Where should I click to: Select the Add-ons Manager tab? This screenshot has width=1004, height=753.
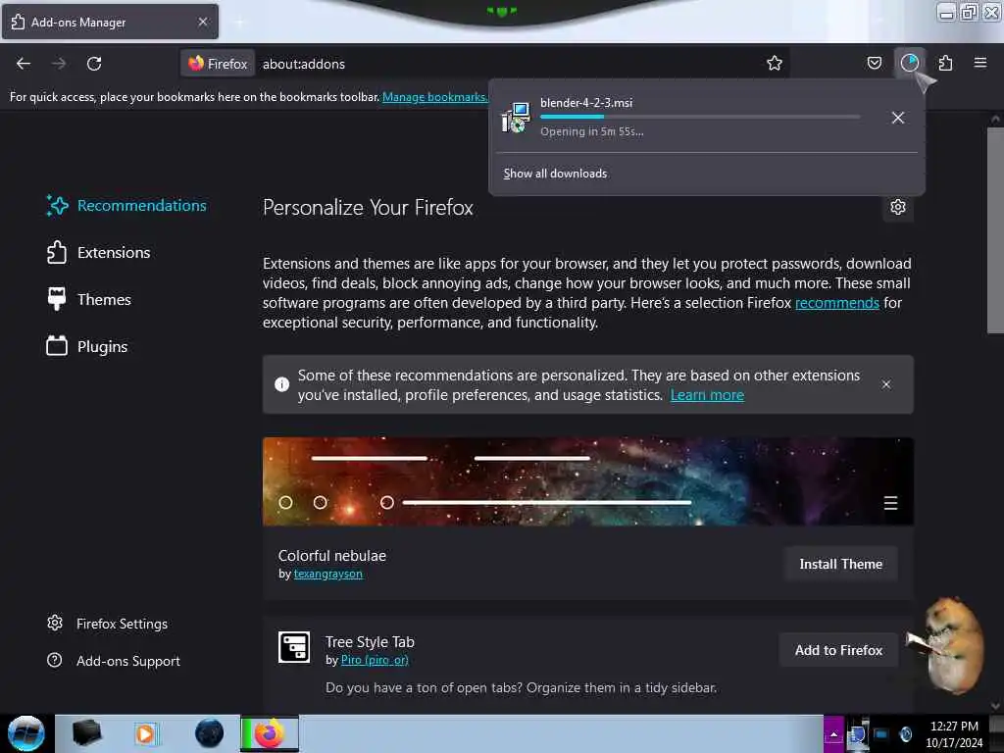pyautogui.click(x=110, y=22)
